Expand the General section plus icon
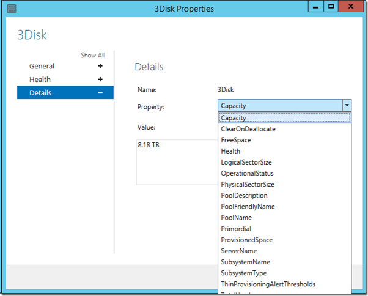The width and height of the screenshot is (368, 296). 100,66
